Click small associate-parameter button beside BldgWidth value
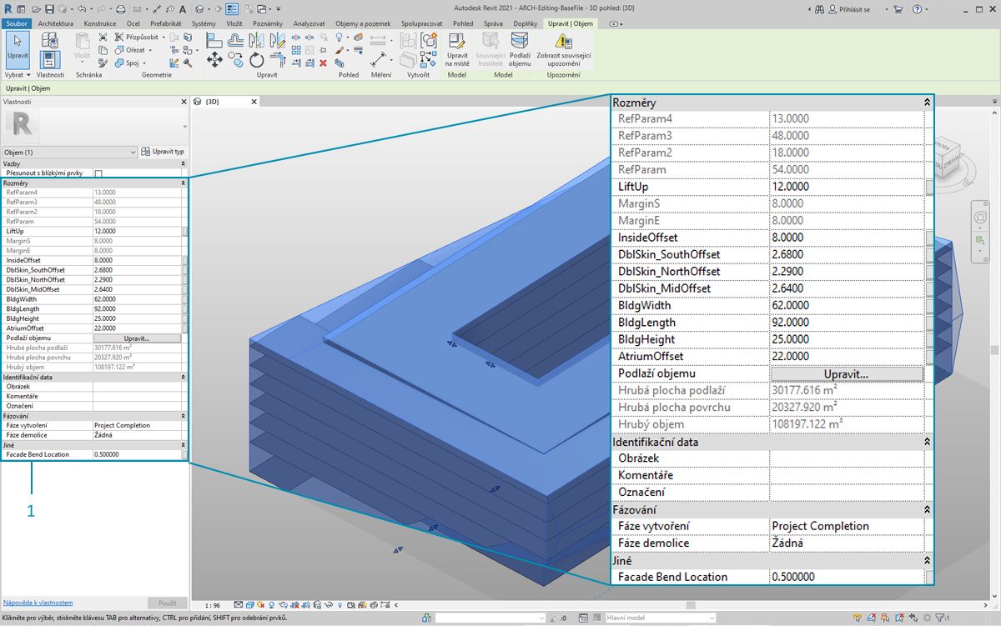The height and width of the screenshot is (626, 1001). click(x=185, y=299)
